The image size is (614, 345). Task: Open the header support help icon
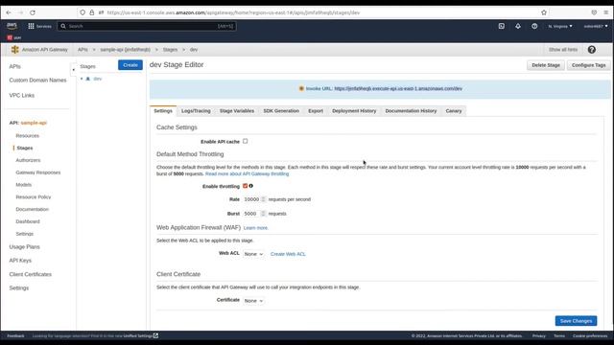[x=534, y=26]
